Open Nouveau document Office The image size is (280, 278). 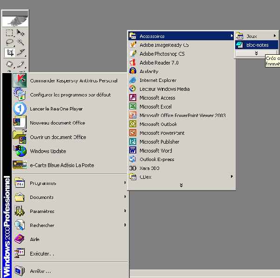pyautogui.click(x=70, y=123)
